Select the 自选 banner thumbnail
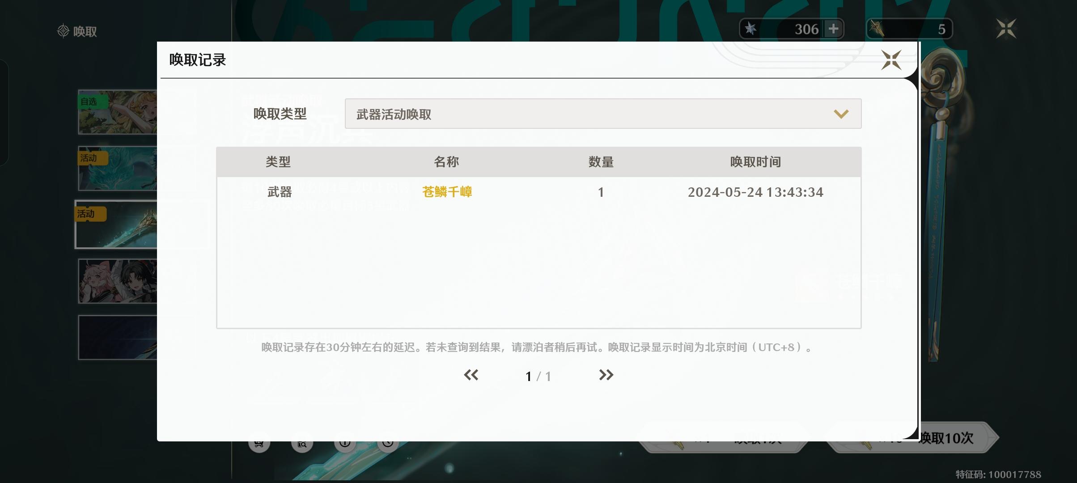Viewport: 1077px width, 483px height. pos(118,112)
